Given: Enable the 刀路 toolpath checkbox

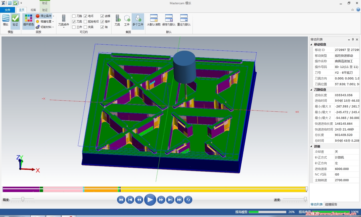Looking at the screenshot, I should point(74,16).
